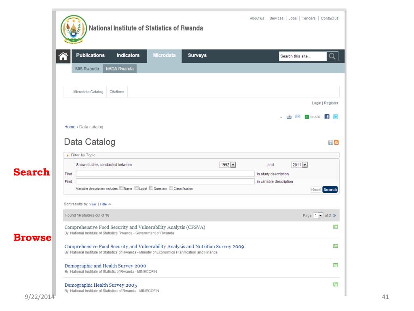Open the Indicators menu
The height and width of the screenshot is (311, 414).
click(128, 55)
